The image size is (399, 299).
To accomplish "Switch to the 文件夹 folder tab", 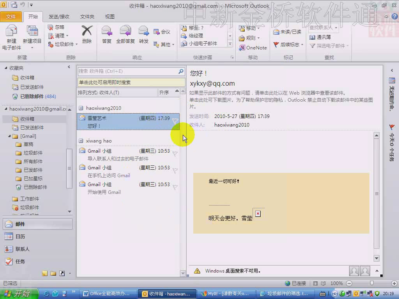I will [x=87, y=16].
